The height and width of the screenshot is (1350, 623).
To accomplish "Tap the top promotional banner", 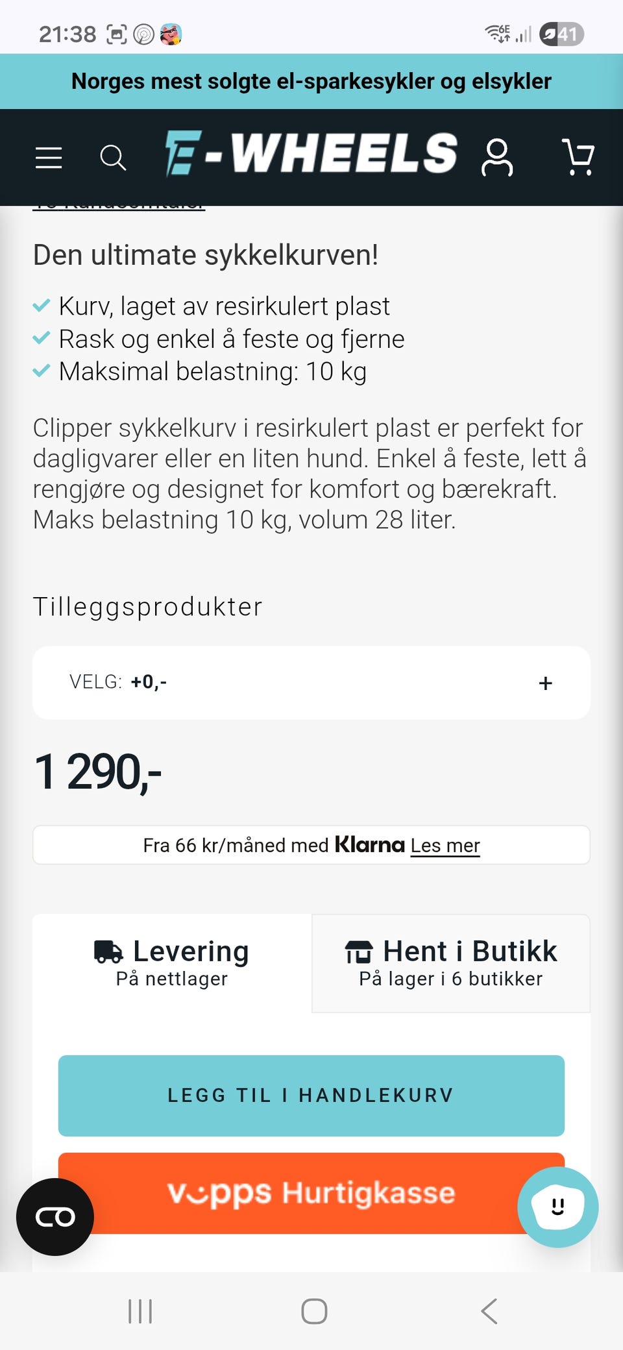I will tap(311, 81).
